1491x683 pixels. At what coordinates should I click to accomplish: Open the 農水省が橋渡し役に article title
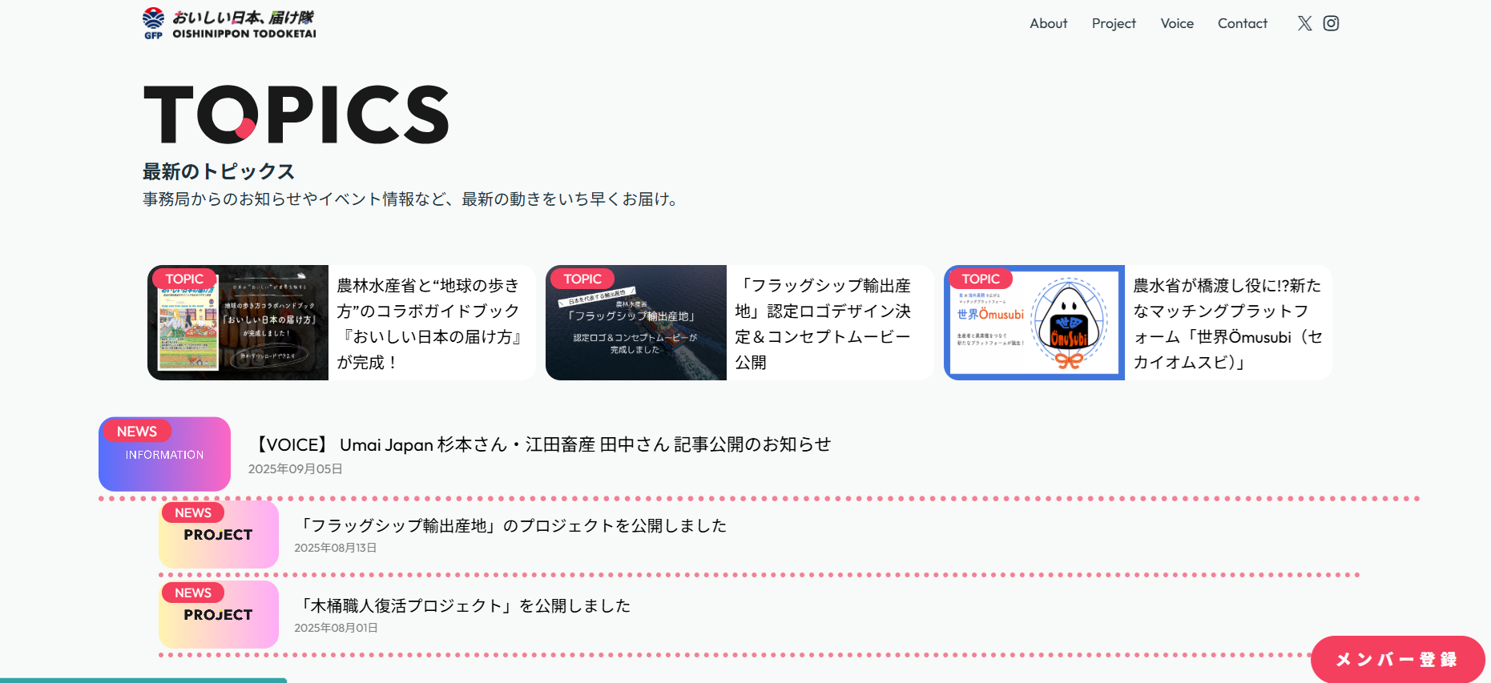coord(1227,323)
